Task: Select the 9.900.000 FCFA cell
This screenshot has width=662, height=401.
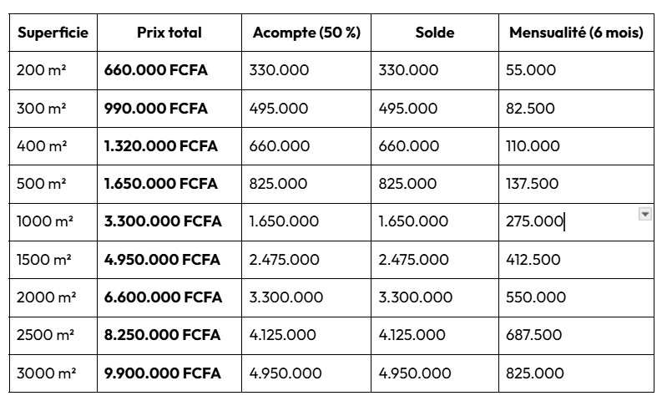Action: 169,373
